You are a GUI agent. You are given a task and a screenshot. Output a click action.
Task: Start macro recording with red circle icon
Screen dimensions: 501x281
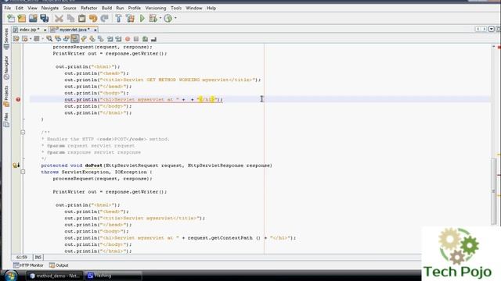pyautogui.click(x=128, y=39)
